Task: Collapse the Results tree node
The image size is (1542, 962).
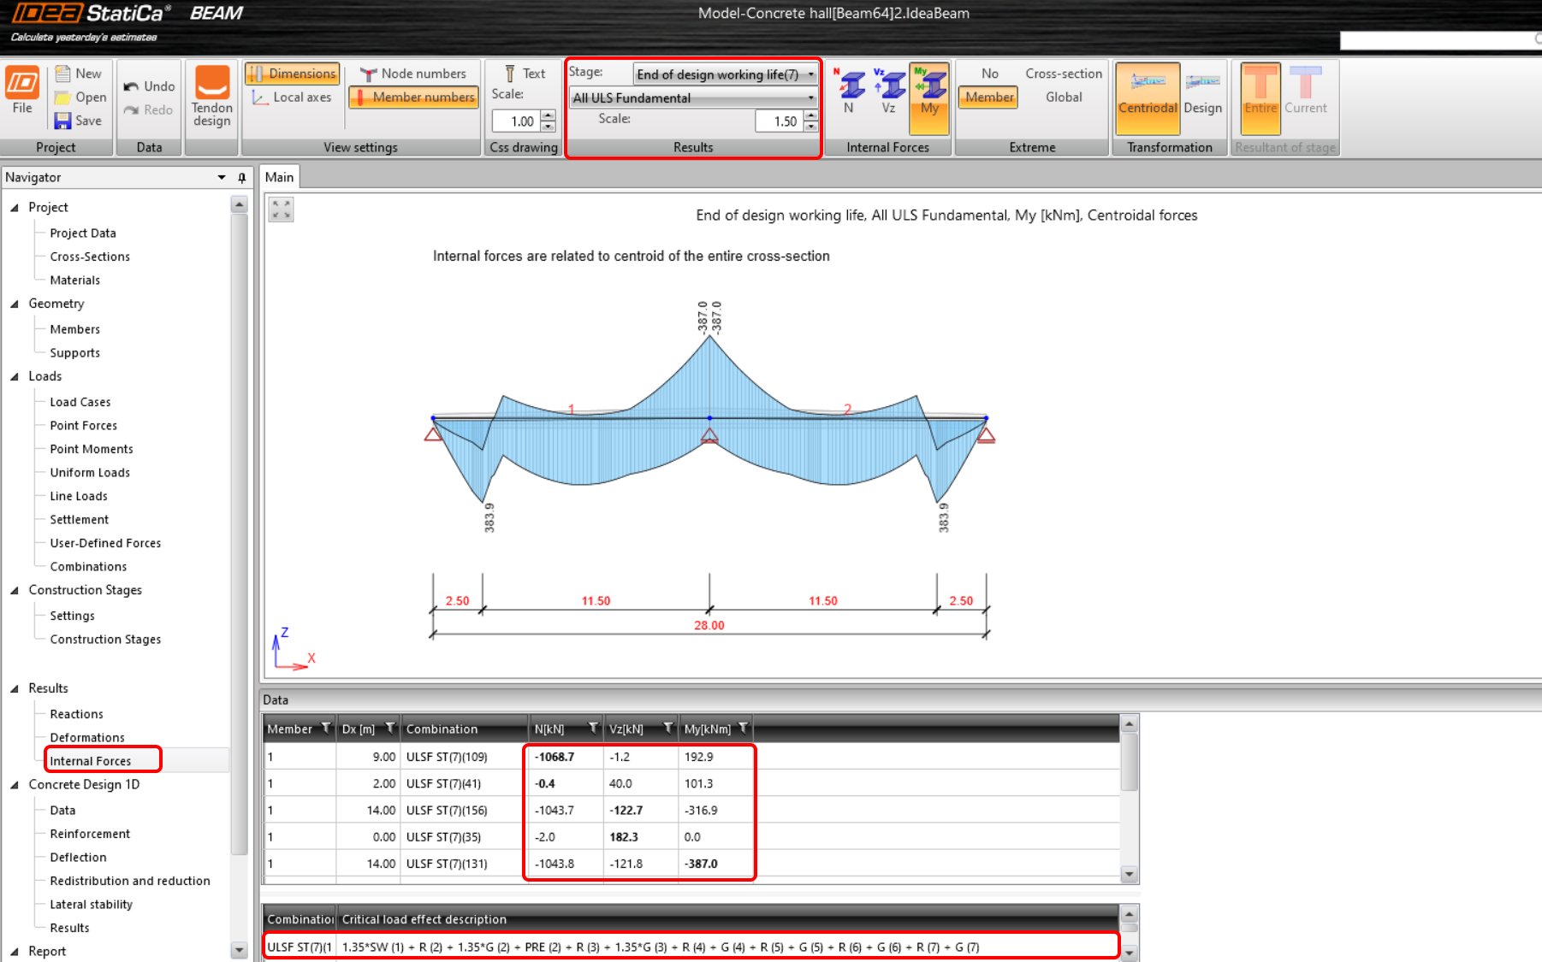Action: [x=15, y=689]
